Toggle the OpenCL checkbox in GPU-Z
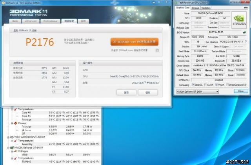The image size is (251, 165). click(x=193, y=85)
